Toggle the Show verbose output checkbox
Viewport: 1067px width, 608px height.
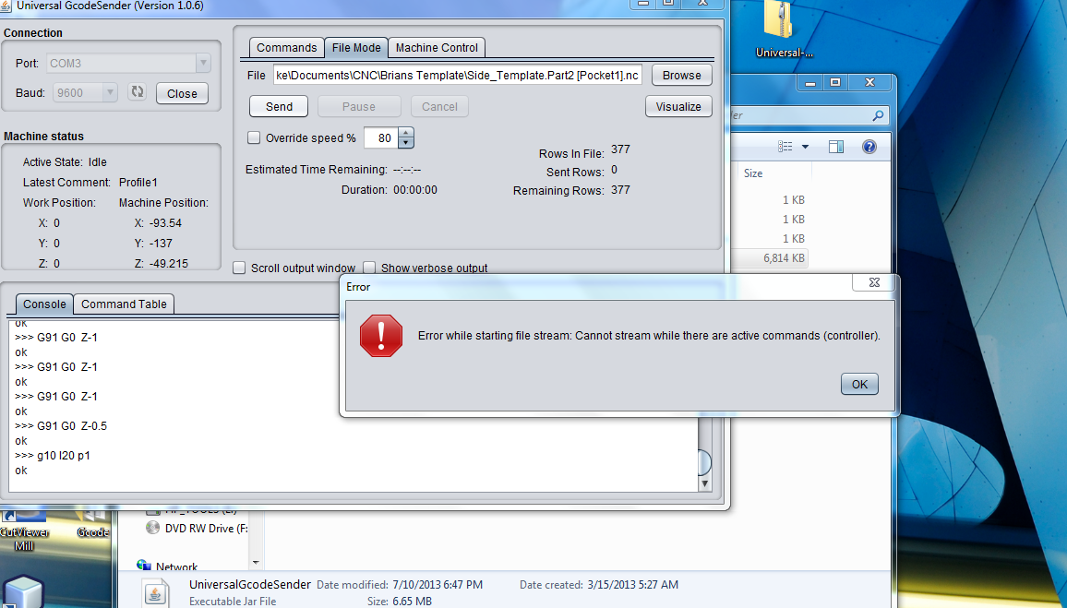(x=369, y=268)
